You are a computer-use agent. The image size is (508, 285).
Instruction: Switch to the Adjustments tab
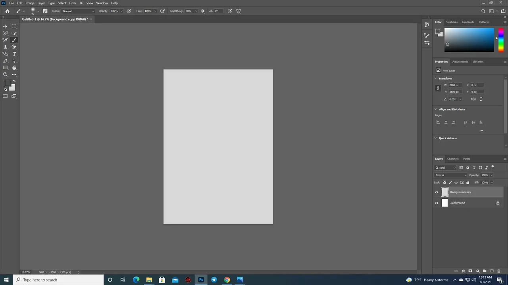tap(460, 62)
